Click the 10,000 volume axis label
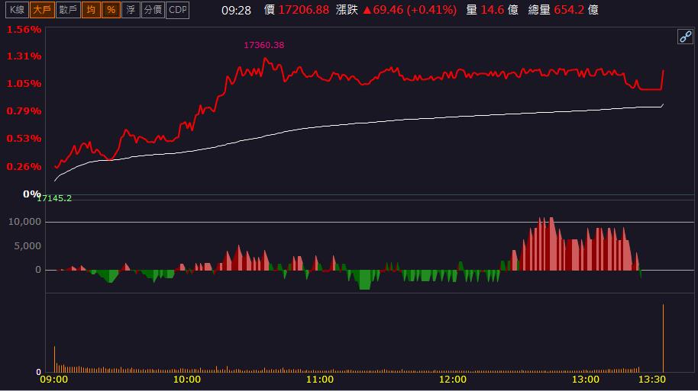Viewport: 698px width, 391px height. (24, 221)
